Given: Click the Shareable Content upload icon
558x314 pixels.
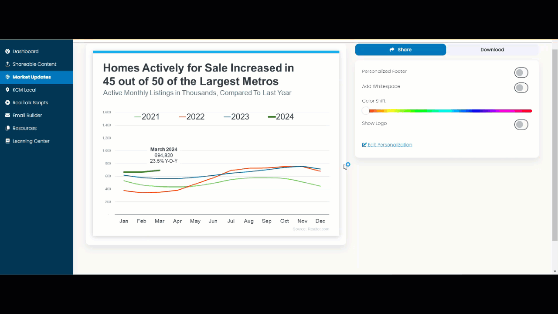Looking at the screenshot, I should [x=7, y=64].
